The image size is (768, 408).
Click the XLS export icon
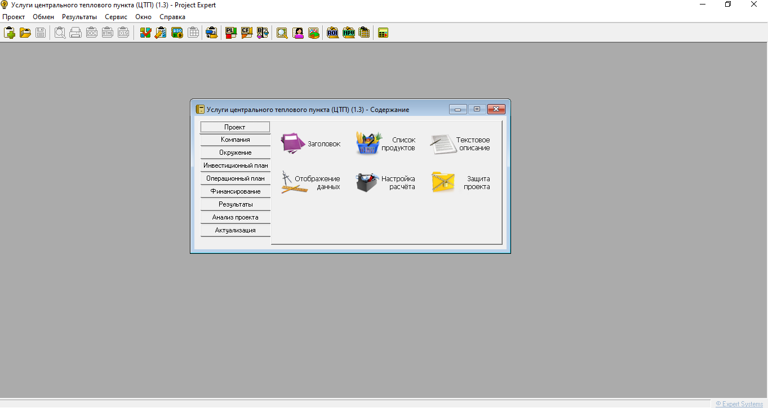pyautogui.click(x=123, y=33)
